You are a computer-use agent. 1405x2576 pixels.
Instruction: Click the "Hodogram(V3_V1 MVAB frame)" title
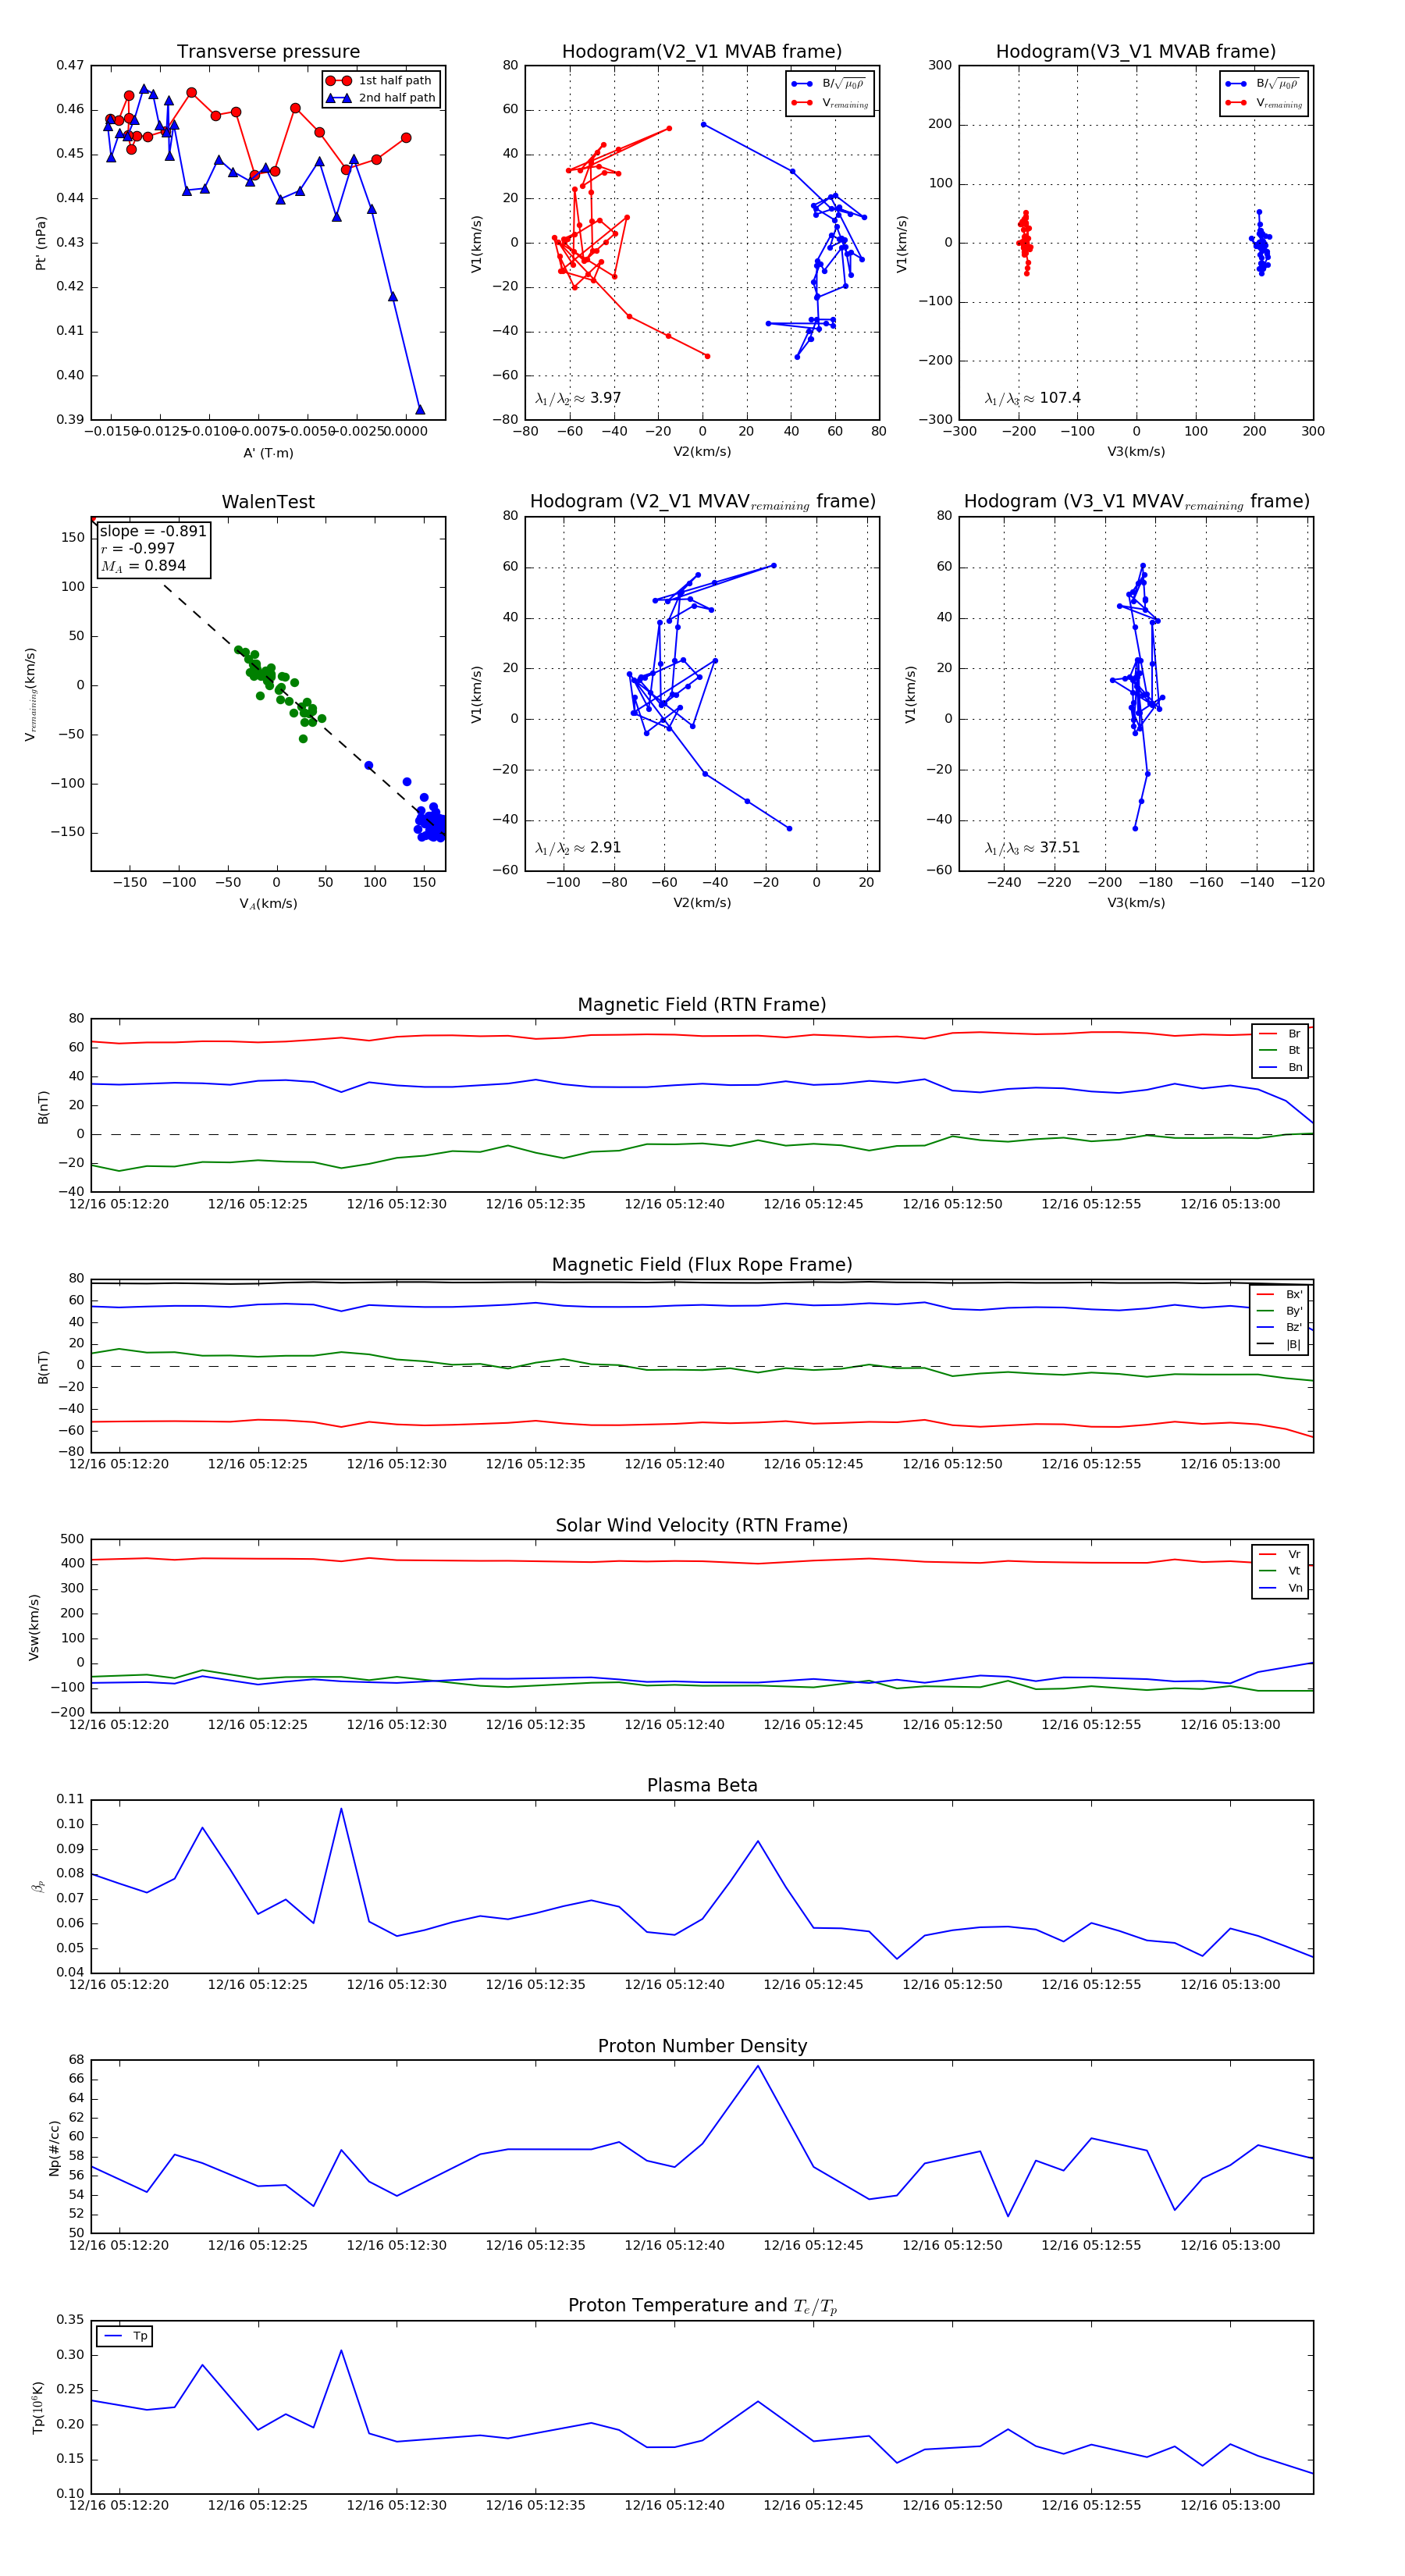point(1136,52)
